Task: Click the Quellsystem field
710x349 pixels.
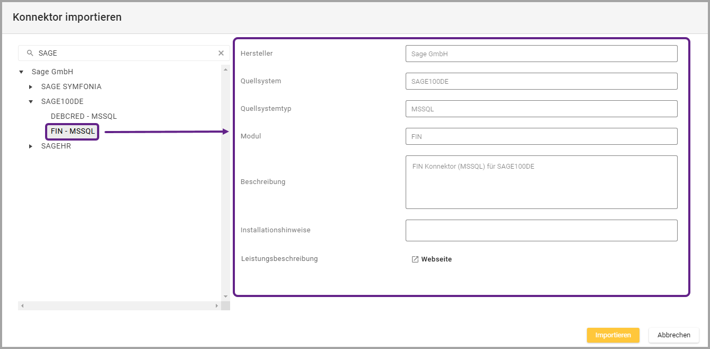Action: coord(541,81)
